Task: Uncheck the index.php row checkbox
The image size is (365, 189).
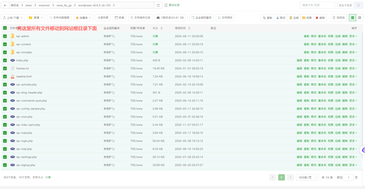Action: tap(5, 60)
